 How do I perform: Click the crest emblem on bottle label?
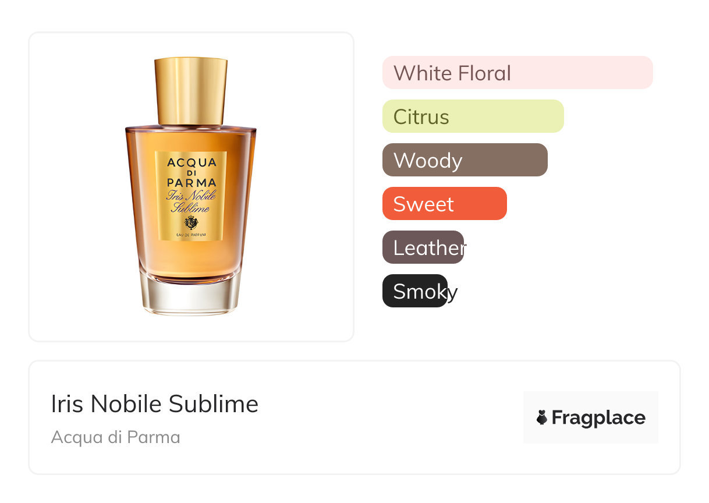point(191,222)
